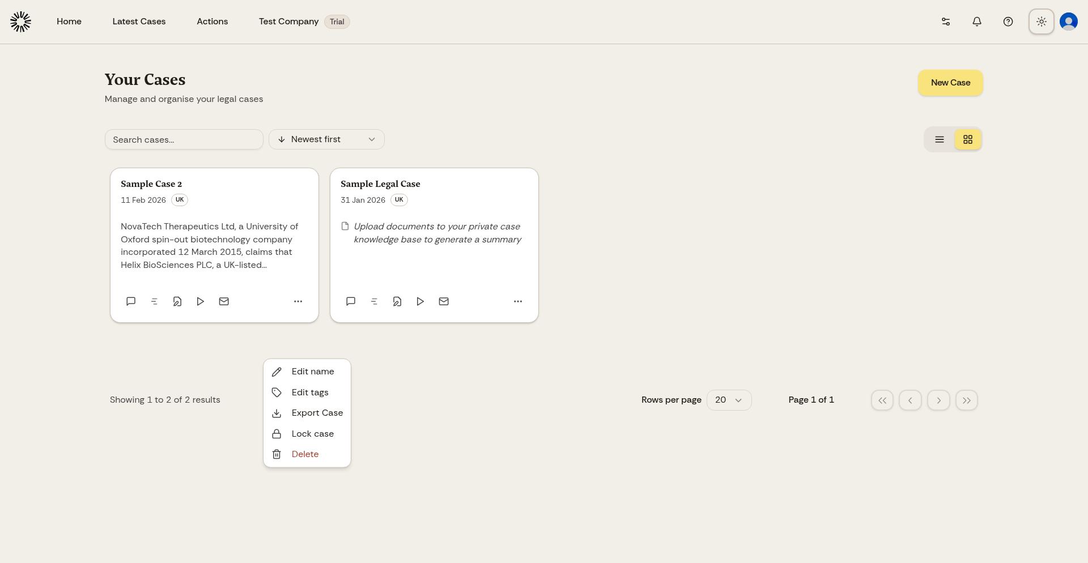Click the New Case button
This screenshot has width=1088, height=563.
(x=950, y=83)
